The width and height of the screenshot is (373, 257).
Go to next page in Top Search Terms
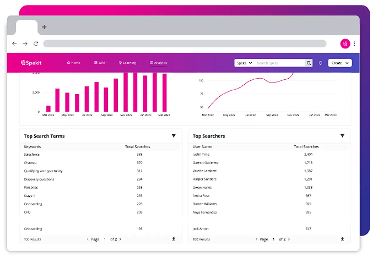click(120, 239)
